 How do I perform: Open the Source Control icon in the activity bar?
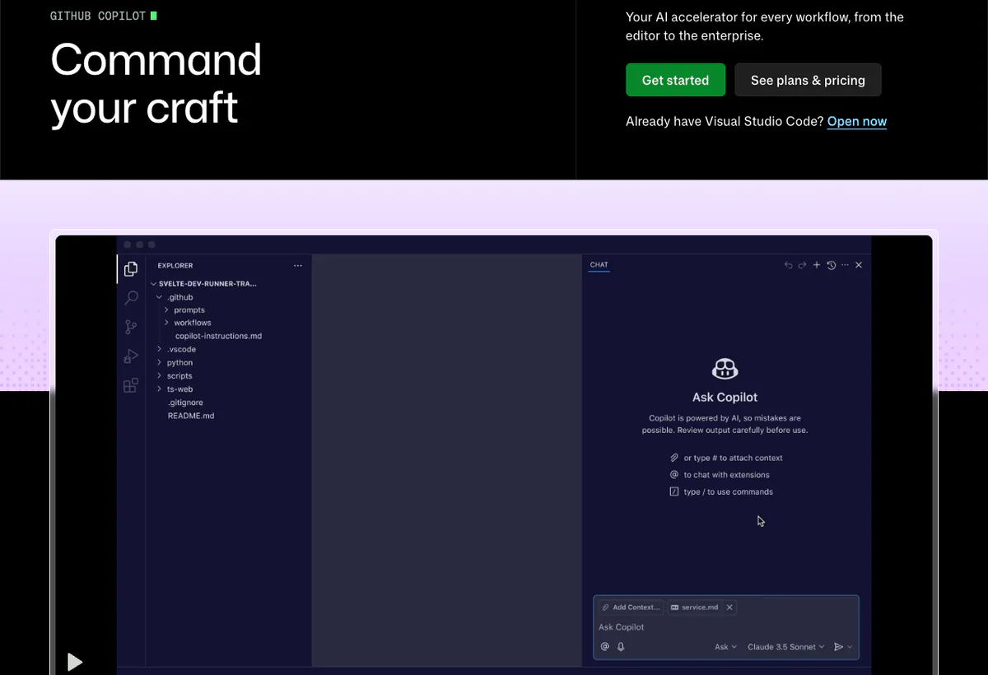[131, 327]
